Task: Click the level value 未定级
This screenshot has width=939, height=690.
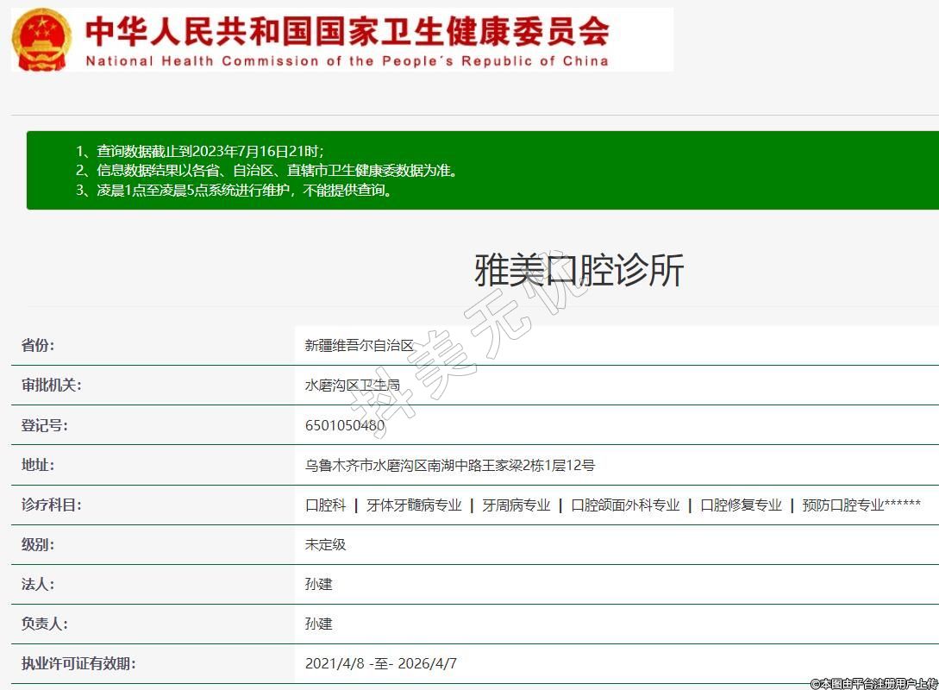Action: point(325,545)
